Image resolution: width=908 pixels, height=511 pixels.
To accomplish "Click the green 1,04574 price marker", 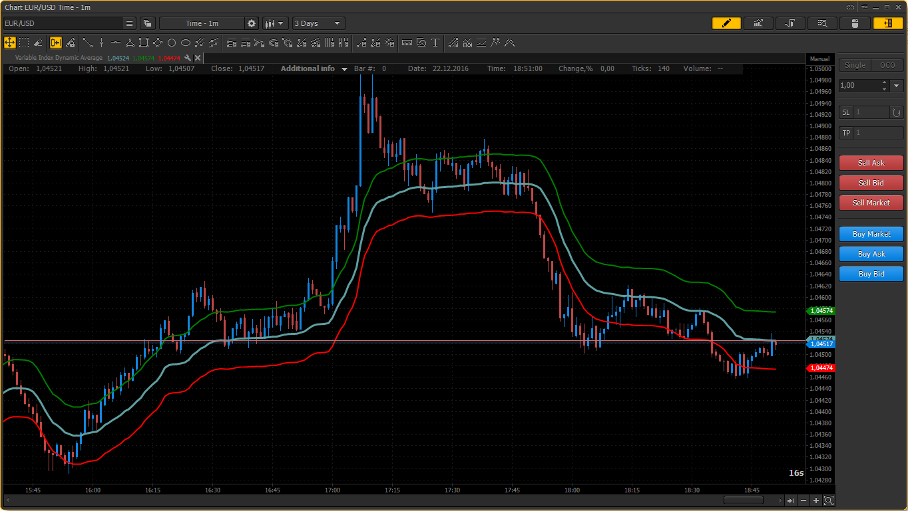I will pyautogui.click(x=821, y=311).
